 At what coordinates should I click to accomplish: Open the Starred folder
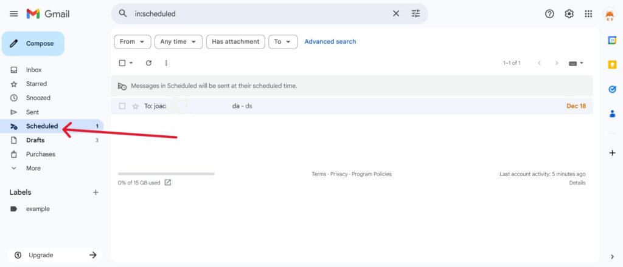coord(52,84)
